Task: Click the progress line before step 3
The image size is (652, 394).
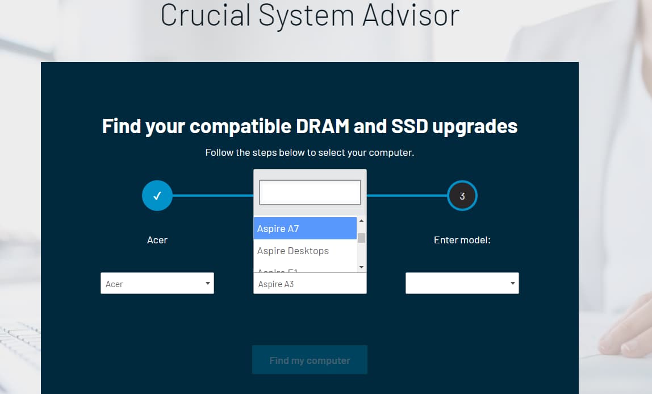Action: pos(407,196)
